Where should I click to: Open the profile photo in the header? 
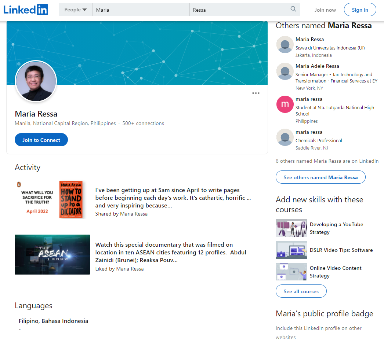click(36, 81)
